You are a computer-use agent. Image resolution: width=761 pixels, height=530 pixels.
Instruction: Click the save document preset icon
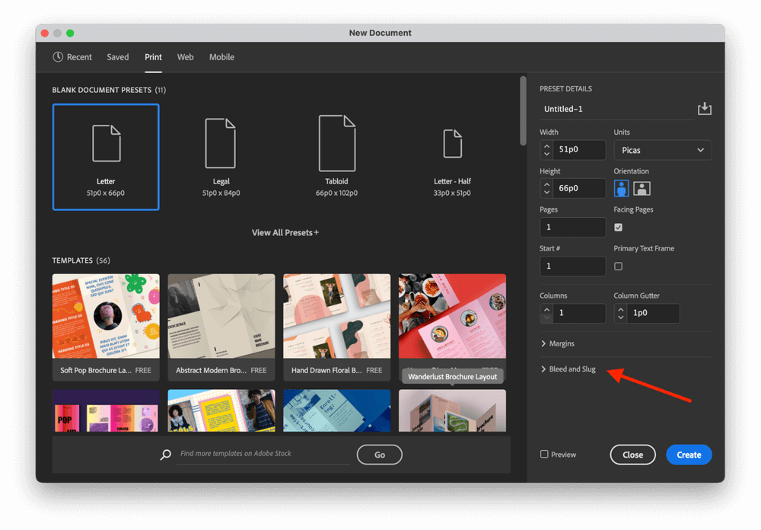click(x=705, y=109)
